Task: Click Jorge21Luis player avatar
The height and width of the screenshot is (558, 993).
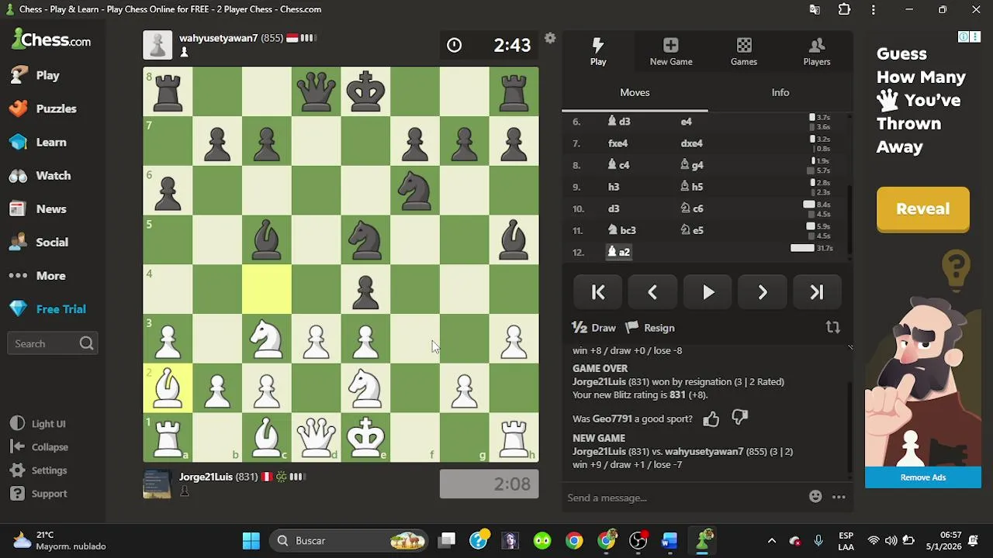Action: click(x=157, y=484)
